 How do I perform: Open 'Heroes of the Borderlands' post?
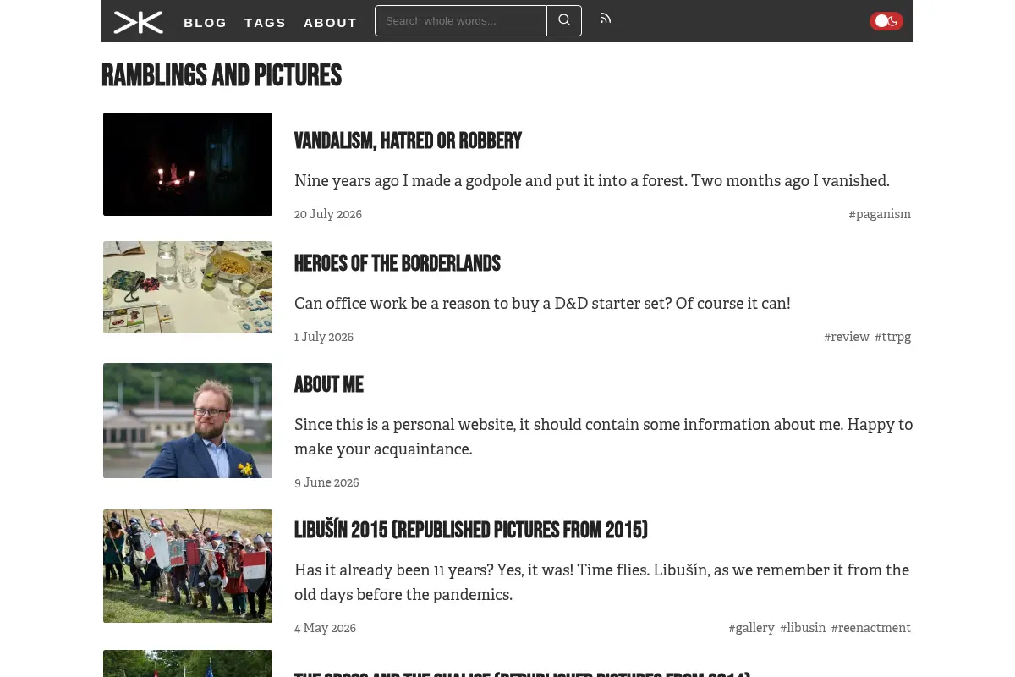click(x=398, y=264)
